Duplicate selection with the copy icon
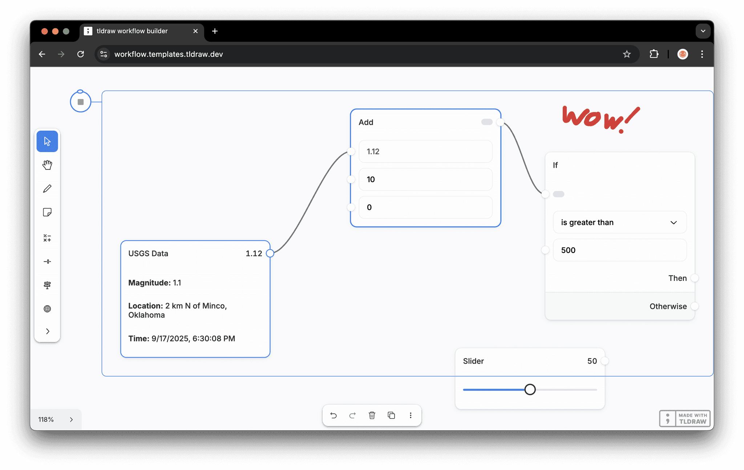Image resolution: width=744 pixels, height=470 pixels. (391, 415)
